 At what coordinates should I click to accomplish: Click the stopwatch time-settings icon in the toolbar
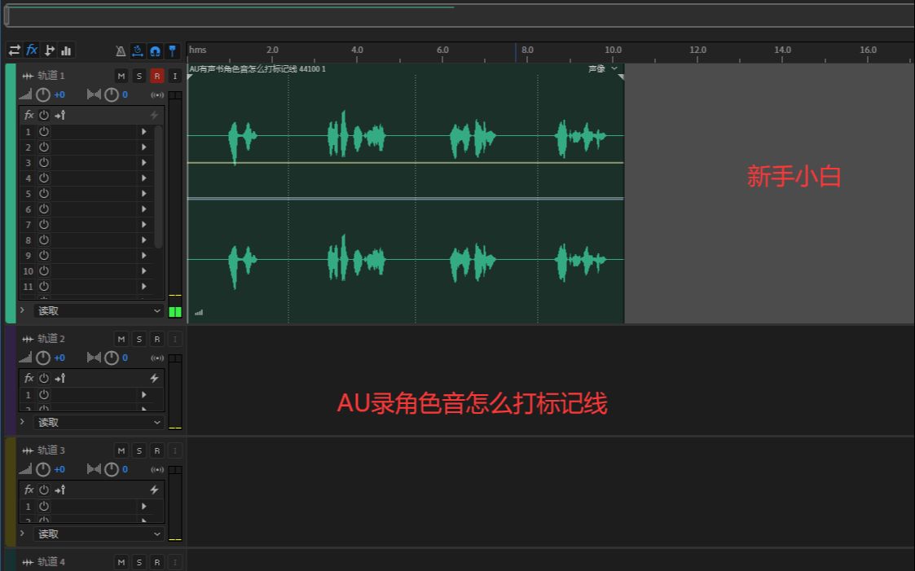[x=137, y=50]
